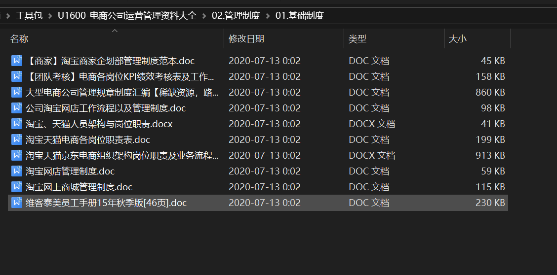The image size is (557, 275).
Task: Click the 860 KB size cell
Action: point(490,92)
